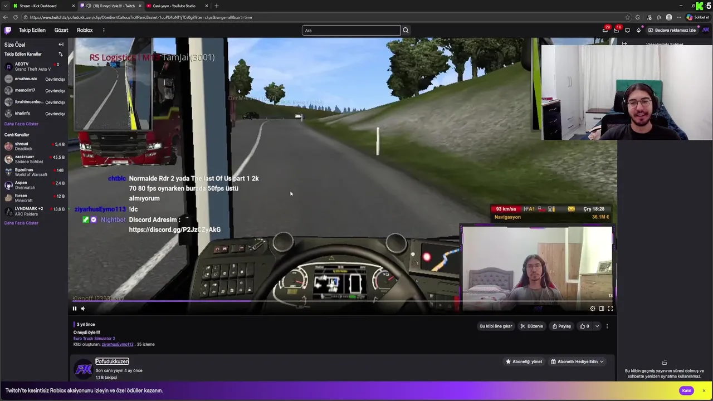Viewport: 713px width, 401px height.
Task: Switch to Canlı yayın YouTube Studio tab
Action: 177,6
